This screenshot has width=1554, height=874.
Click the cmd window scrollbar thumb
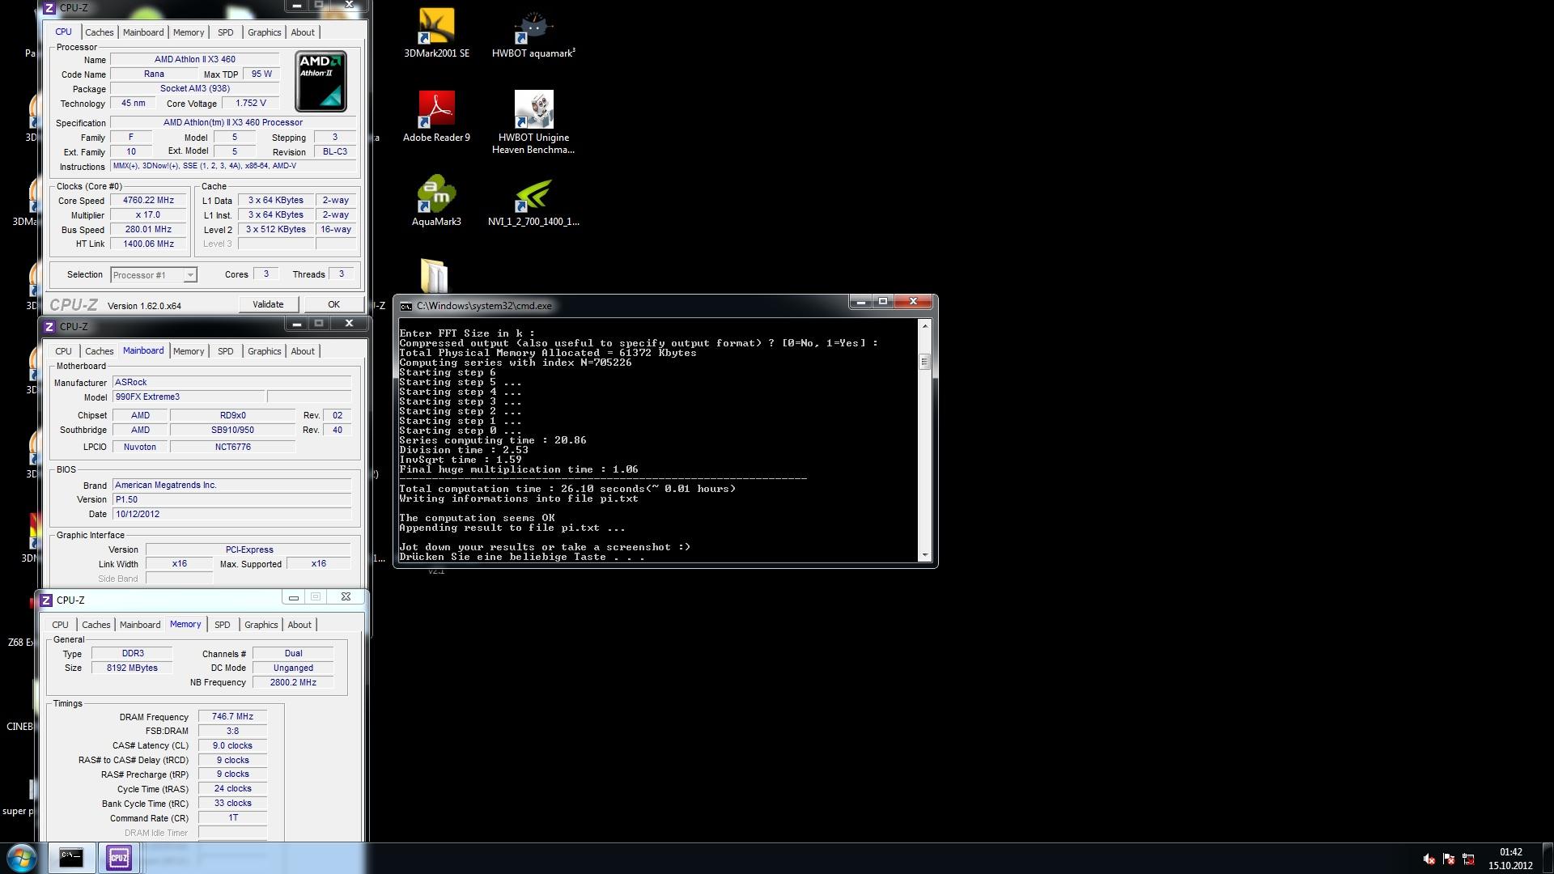click(x=925, y=362)
